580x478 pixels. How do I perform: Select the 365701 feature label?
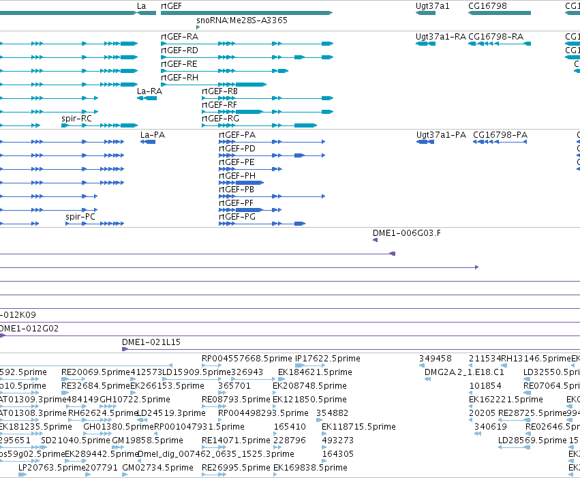coord(234,386)
